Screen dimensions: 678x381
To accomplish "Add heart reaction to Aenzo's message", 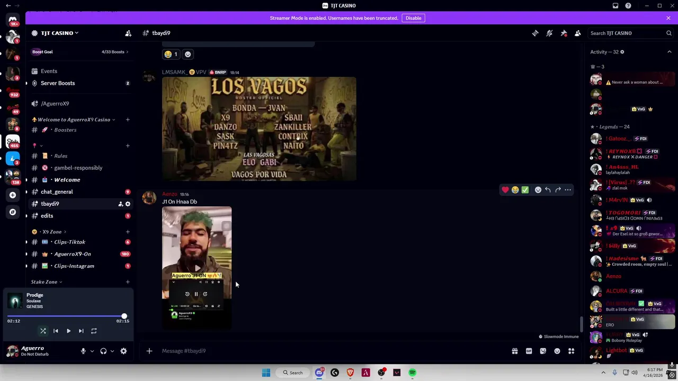I will 505,189.
